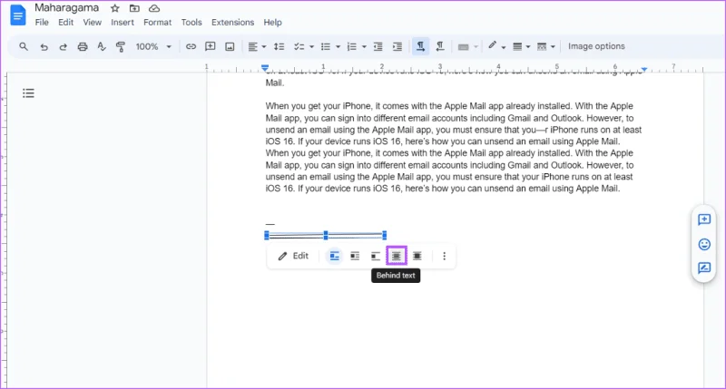Open the Edit menu
Screen dimensions: 726x389
pyautogui.click(x=65, y=22)
